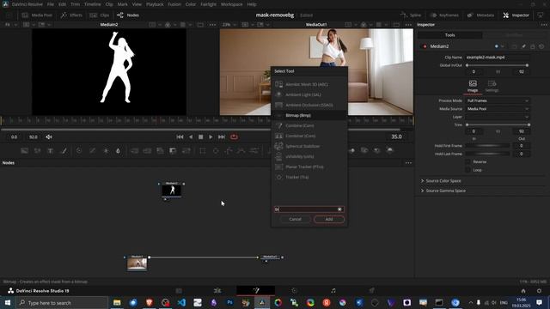Add a Brightness Contrast node from toolbar
The image size is (550, 309).
tap(106, 151)
